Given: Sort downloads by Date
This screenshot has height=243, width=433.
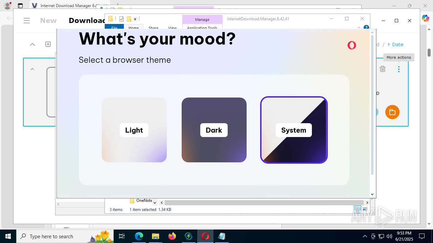Looking at the screenshot, I should coord(395,45).
